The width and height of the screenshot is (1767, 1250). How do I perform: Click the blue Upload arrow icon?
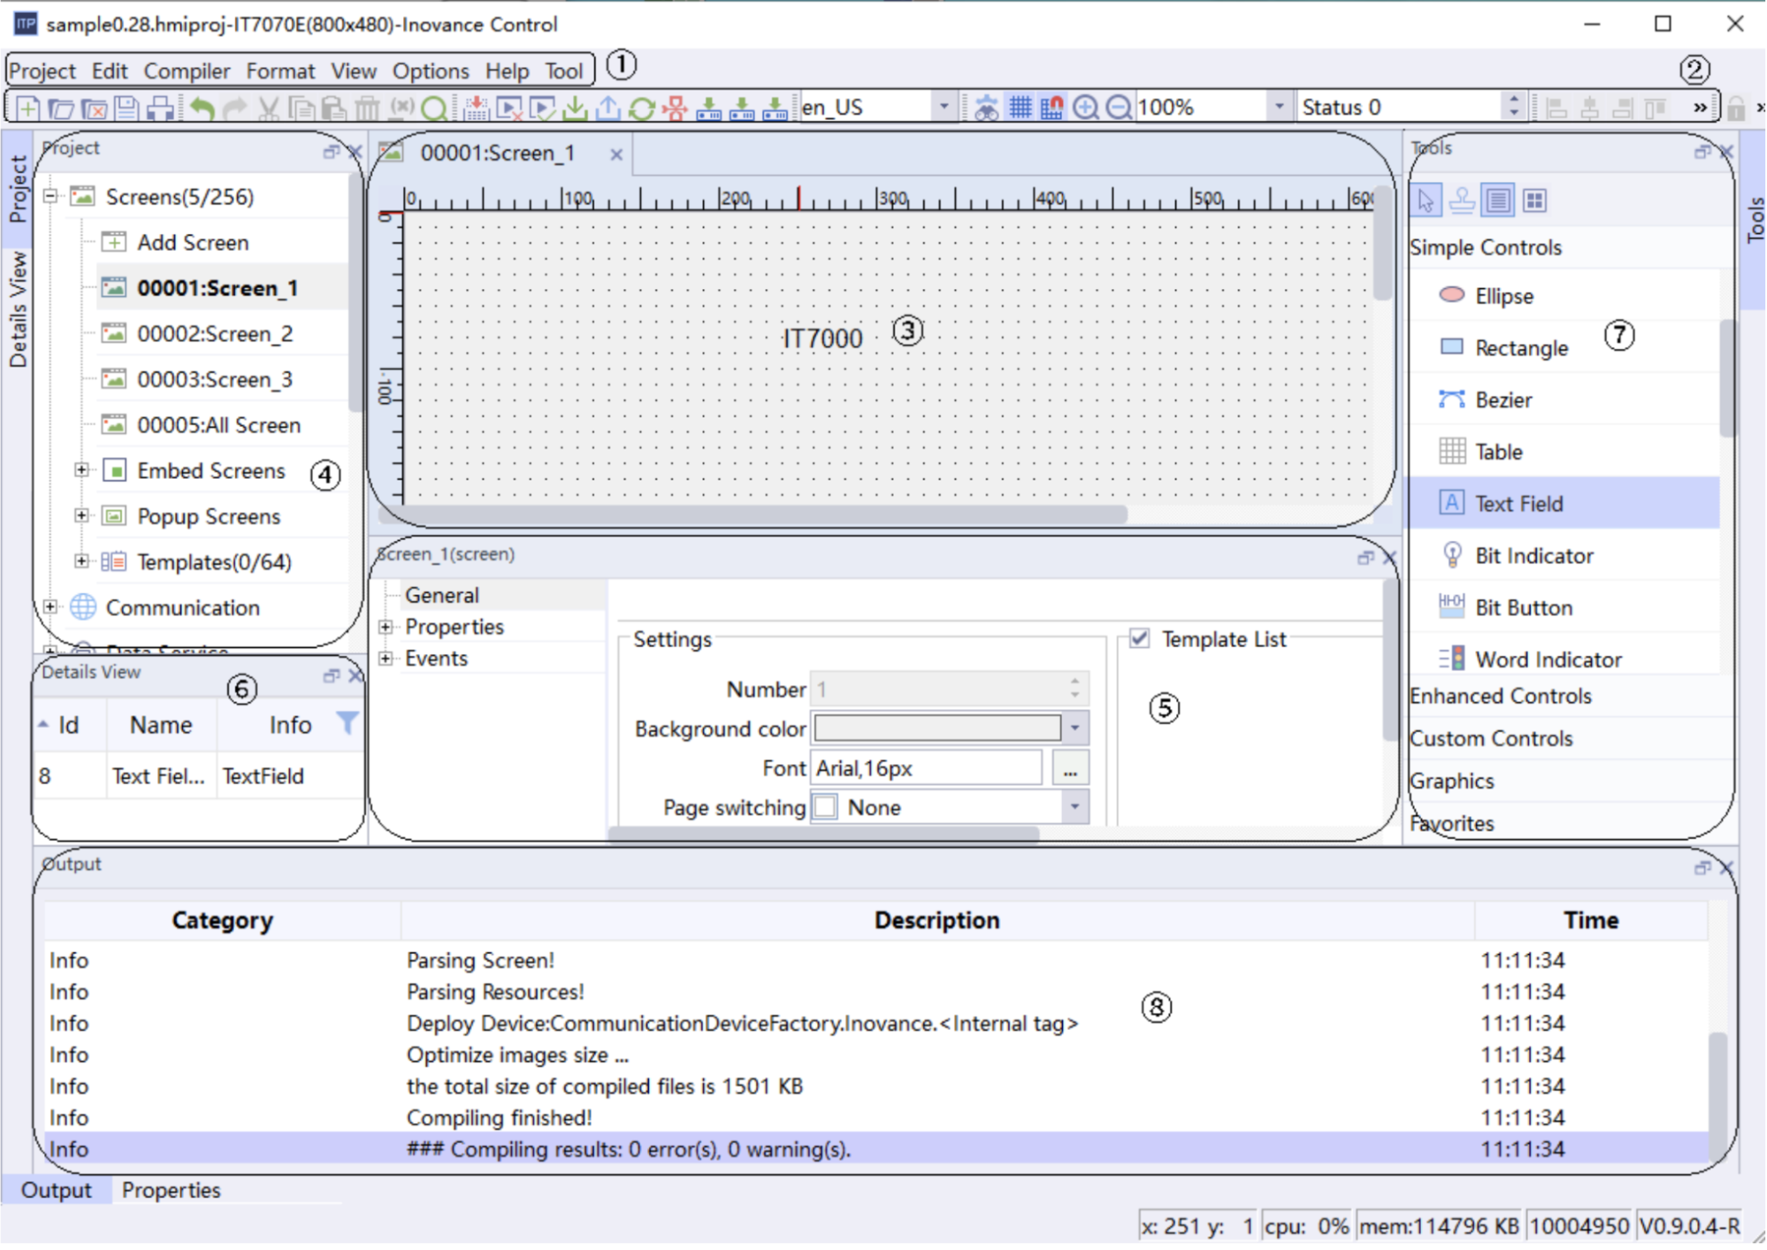(x=608, y=108)
